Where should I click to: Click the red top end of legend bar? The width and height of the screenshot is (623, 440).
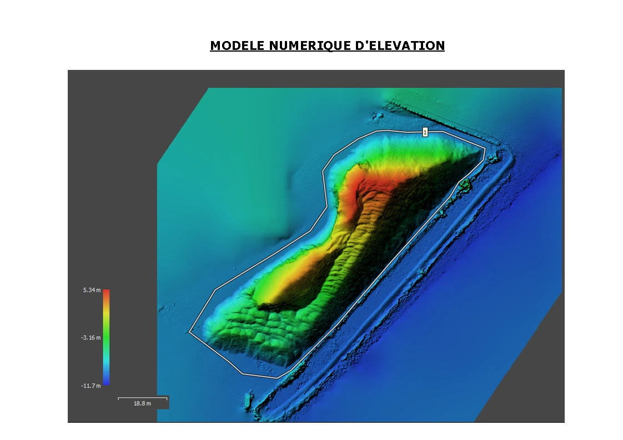point(106,292)
